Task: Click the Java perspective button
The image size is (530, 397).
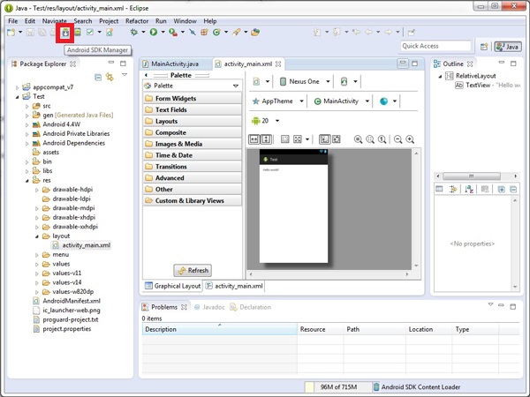Action: [508, 46]
